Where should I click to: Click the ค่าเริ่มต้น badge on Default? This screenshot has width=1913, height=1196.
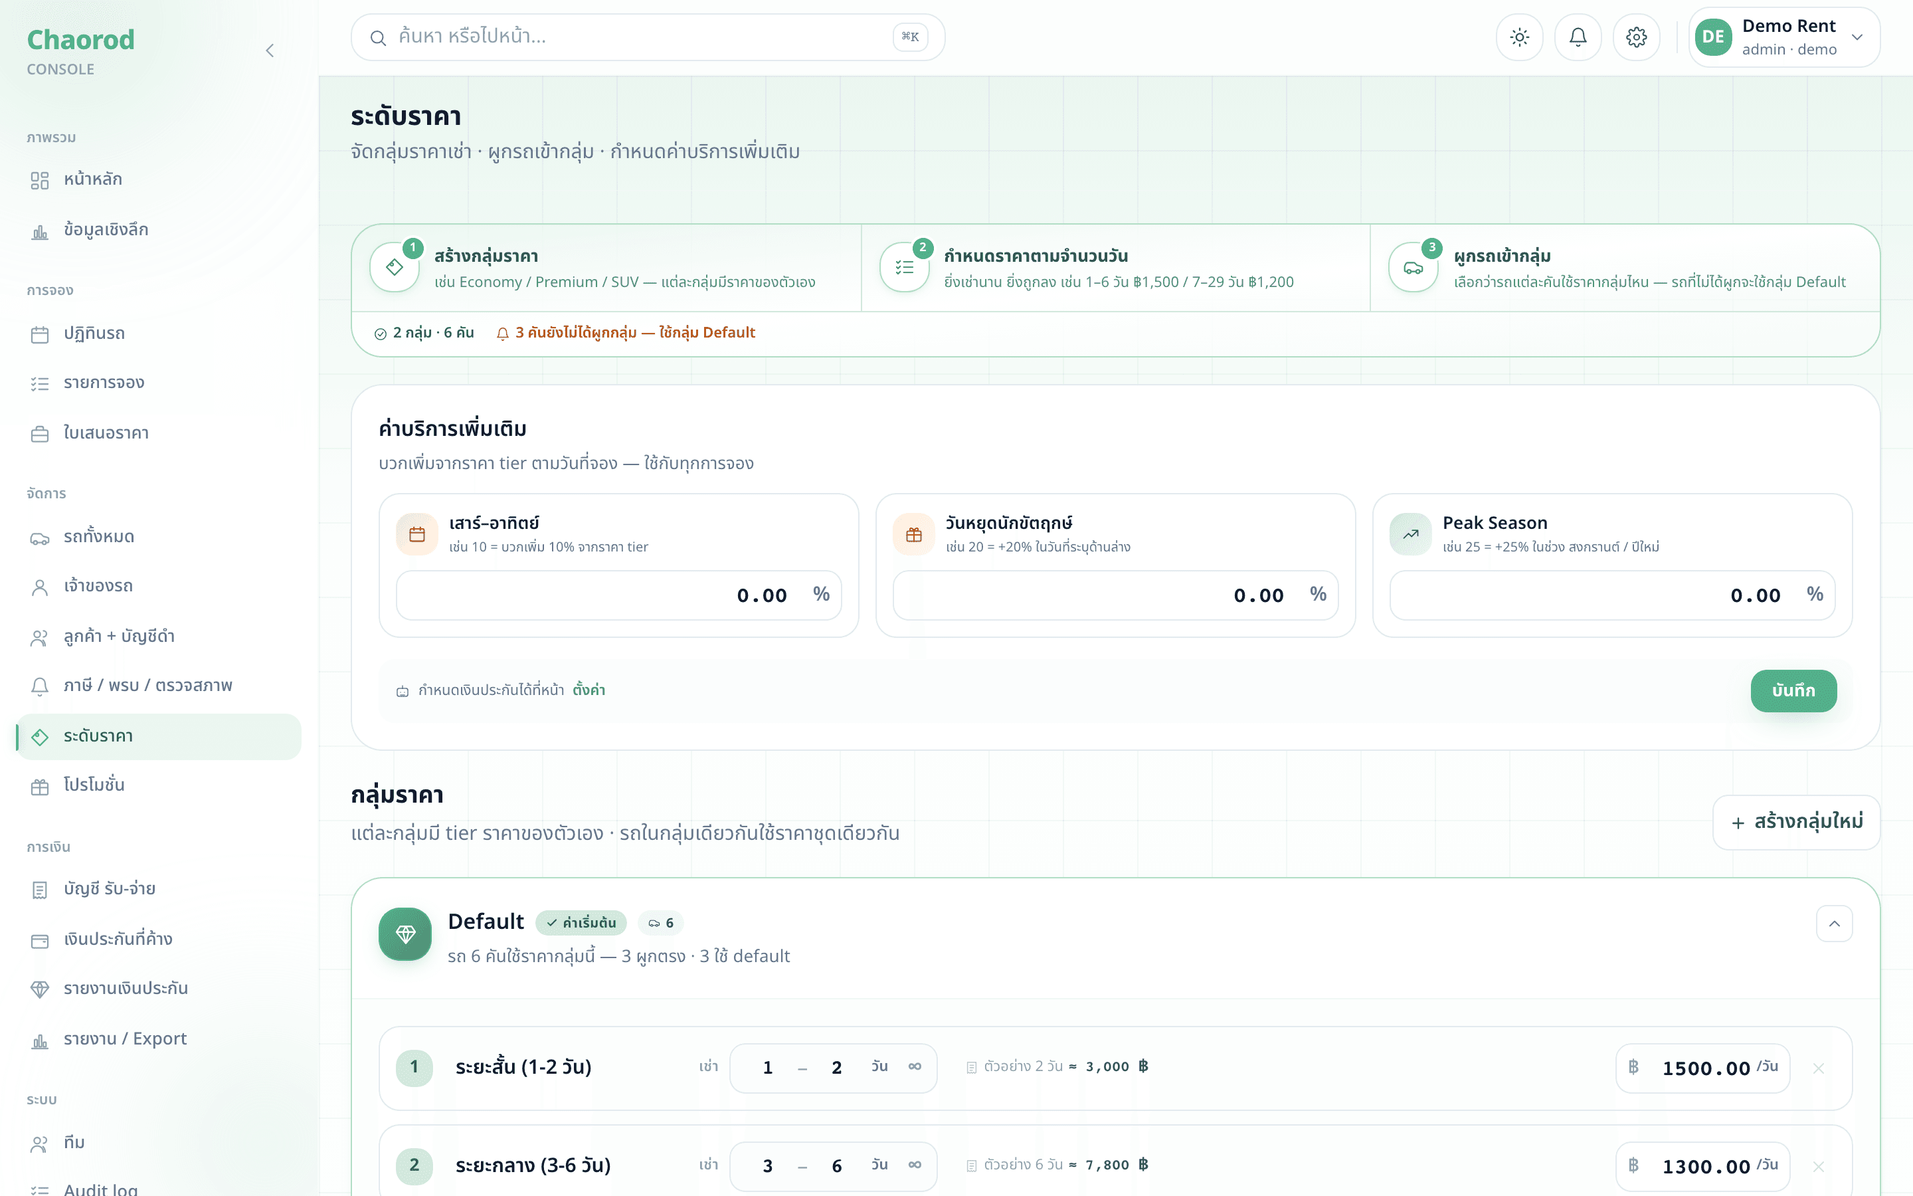tap(581, 922)
